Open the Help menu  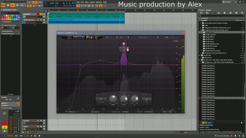click(x=105, y=2)
